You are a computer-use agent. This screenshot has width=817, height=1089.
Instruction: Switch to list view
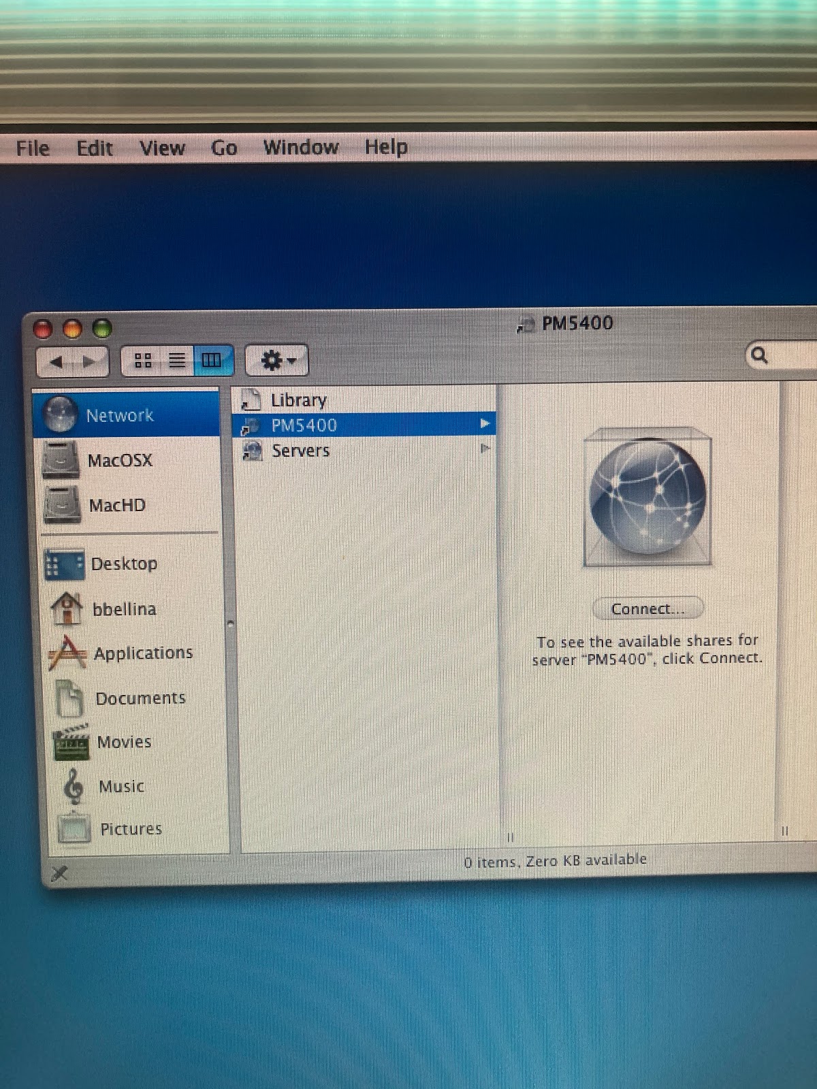(177, 360)
